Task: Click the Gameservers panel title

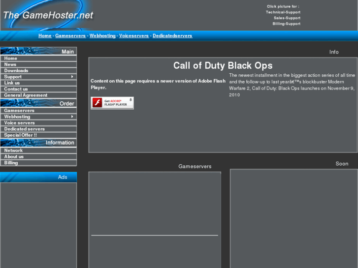Action: (195, 167)
